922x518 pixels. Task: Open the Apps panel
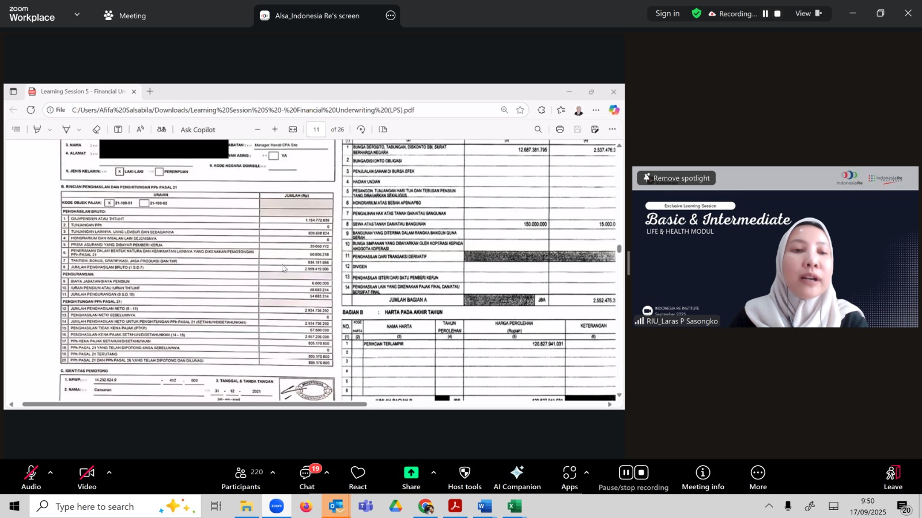[x=569, y=478]
